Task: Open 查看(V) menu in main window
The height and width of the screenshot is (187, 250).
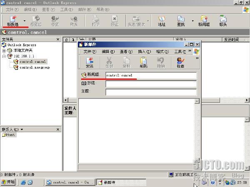Action: click(x=48, y=10)
